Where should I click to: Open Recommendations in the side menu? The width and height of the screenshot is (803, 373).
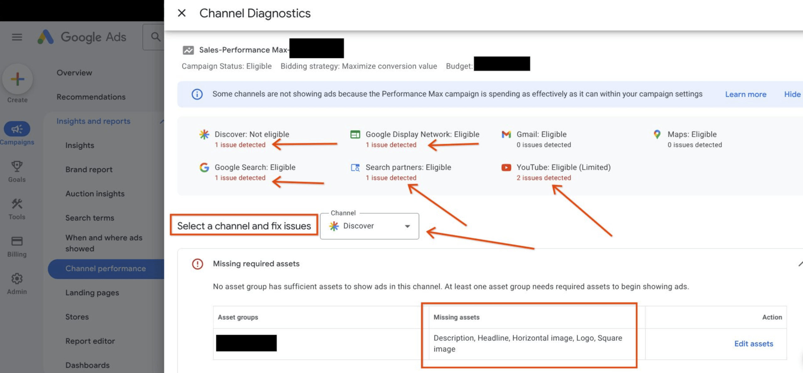point(91,97)
